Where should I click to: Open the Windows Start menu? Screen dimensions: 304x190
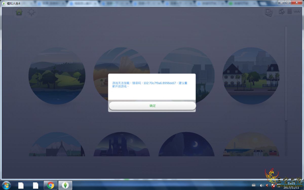pyautogui.click(x=6, y=185)
